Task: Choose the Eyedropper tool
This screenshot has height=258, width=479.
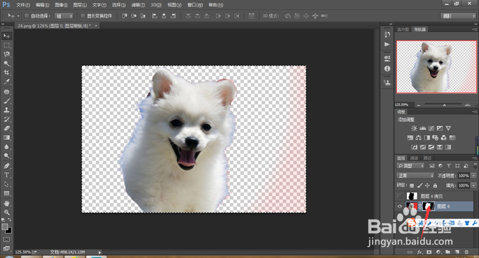Action: [x=7, y=82]
